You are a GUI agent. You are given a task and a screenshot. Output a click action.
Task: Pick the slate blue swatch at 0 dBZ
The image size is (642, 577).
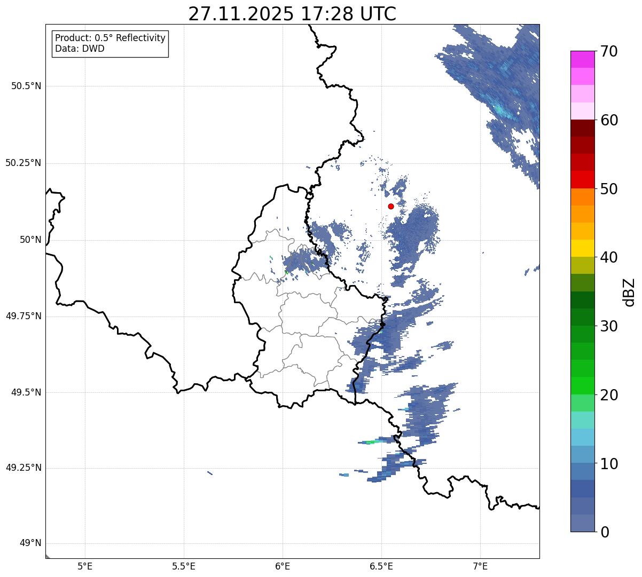coord(583,523)
